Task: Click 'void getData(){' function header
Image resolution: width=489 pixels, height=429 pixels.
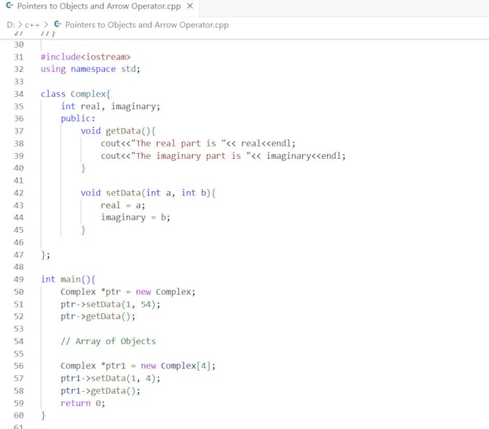Action: (118, 131)
